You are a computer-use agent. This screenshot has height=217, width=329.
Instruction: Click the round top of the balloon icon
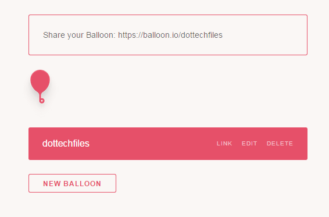coord(40,81)
